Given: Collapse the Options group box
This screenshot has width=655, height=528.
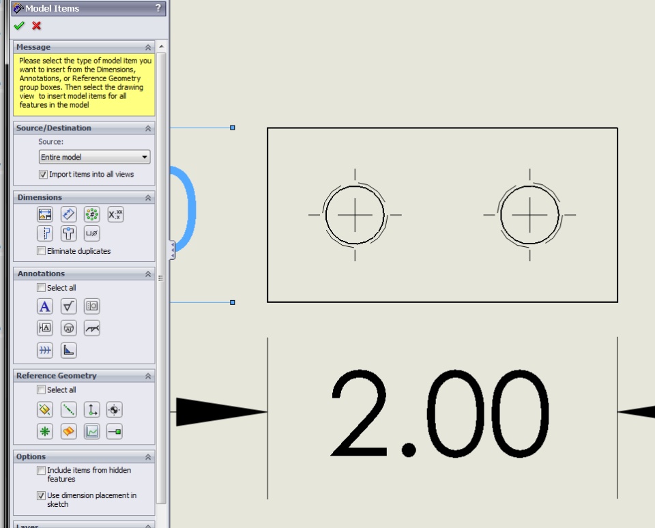Looking at the screenshot, I should pos(148,457).
